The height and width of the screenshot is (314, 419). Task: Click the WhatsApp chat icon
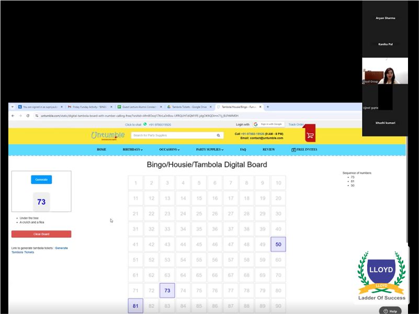click(145, 124)
